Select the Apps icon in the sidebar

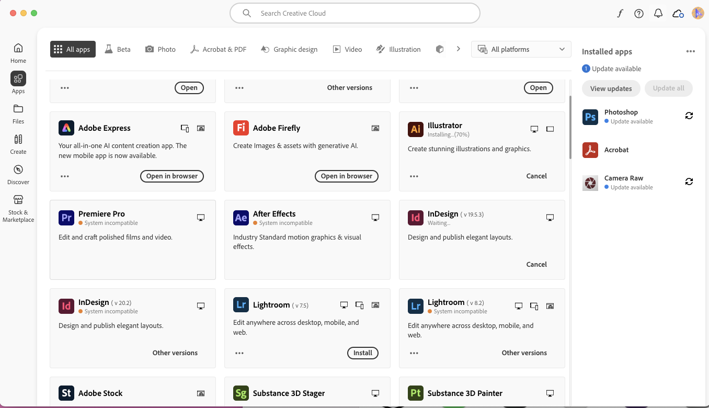pos(18,78)
